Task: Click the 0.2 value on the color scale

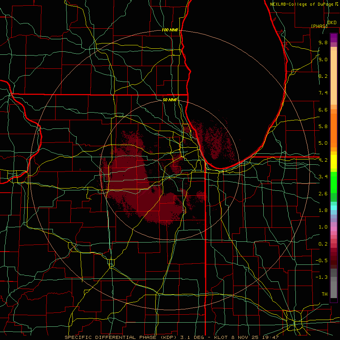Action: click(323, 244)
